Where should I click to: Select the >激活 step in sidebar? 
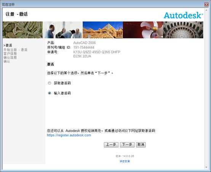click(x=8, y=45)
